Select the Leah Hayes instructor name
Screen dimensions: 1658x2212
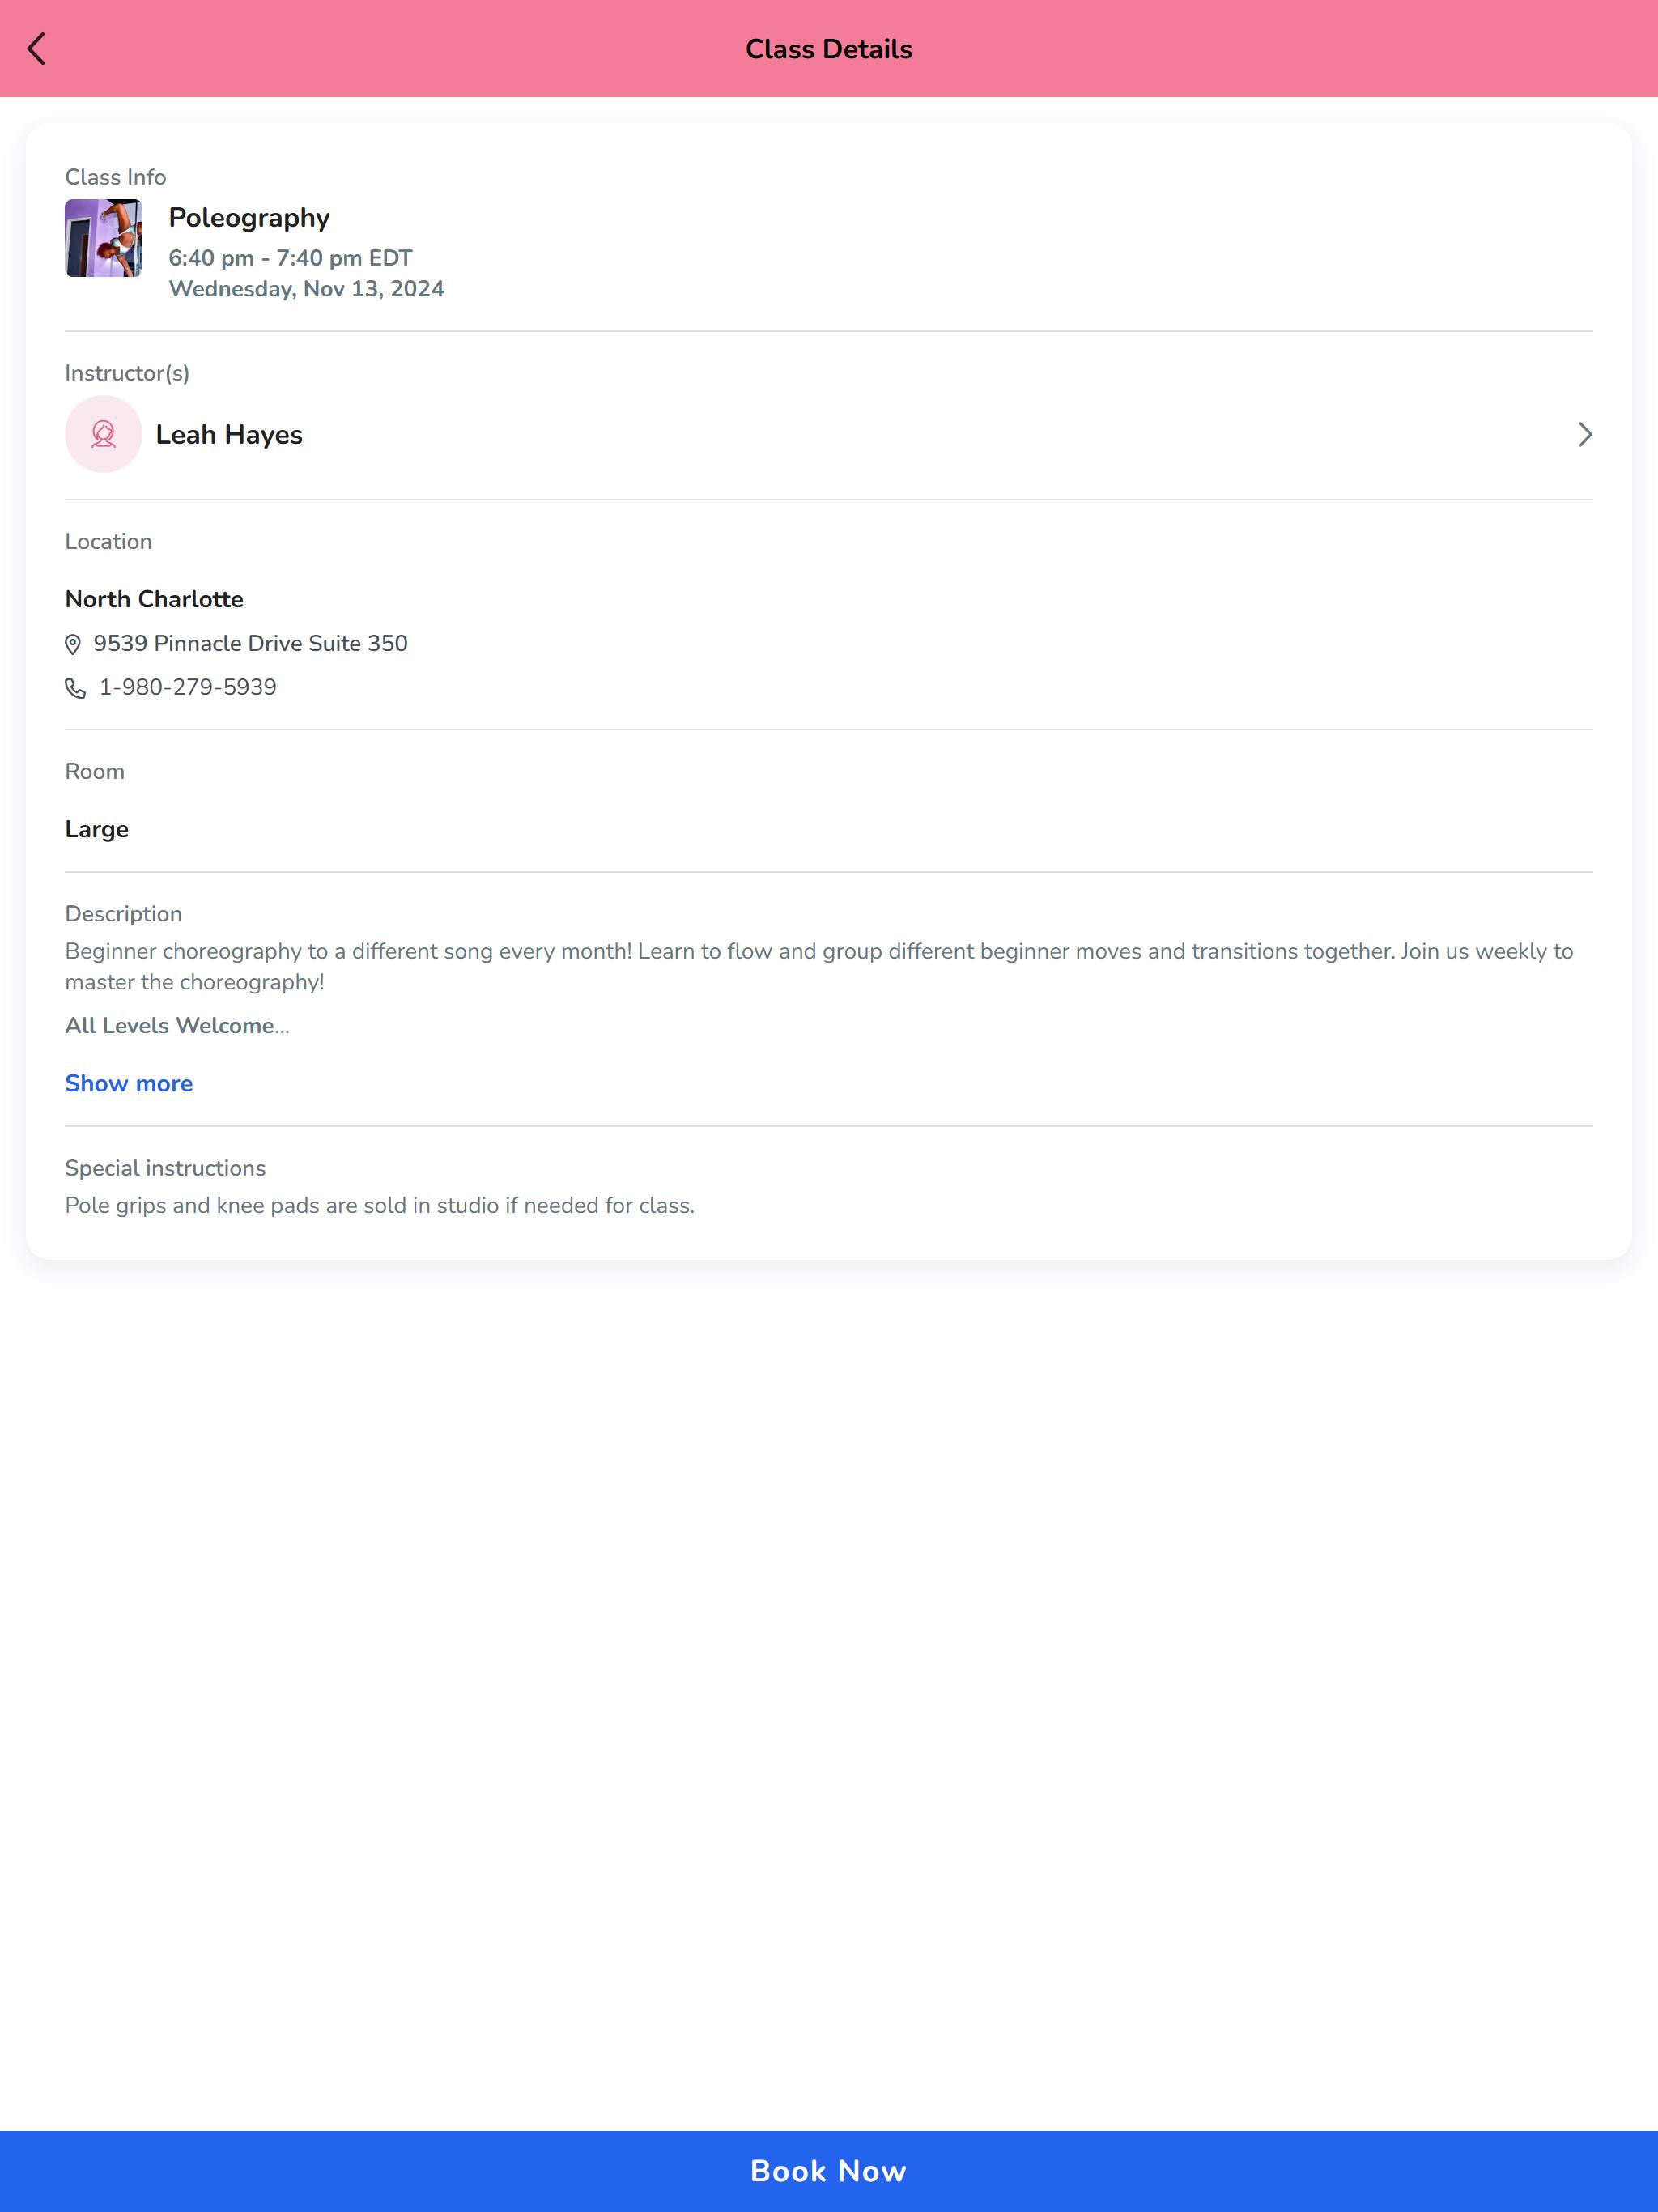pos(229,434)
